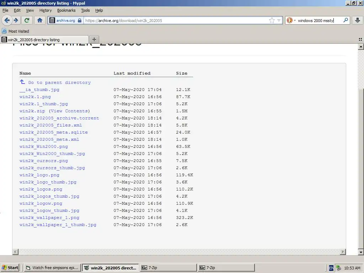
Task: Open win2k_wallpaper_1_thumb.jpg link
Action: [x=58, y=225]
